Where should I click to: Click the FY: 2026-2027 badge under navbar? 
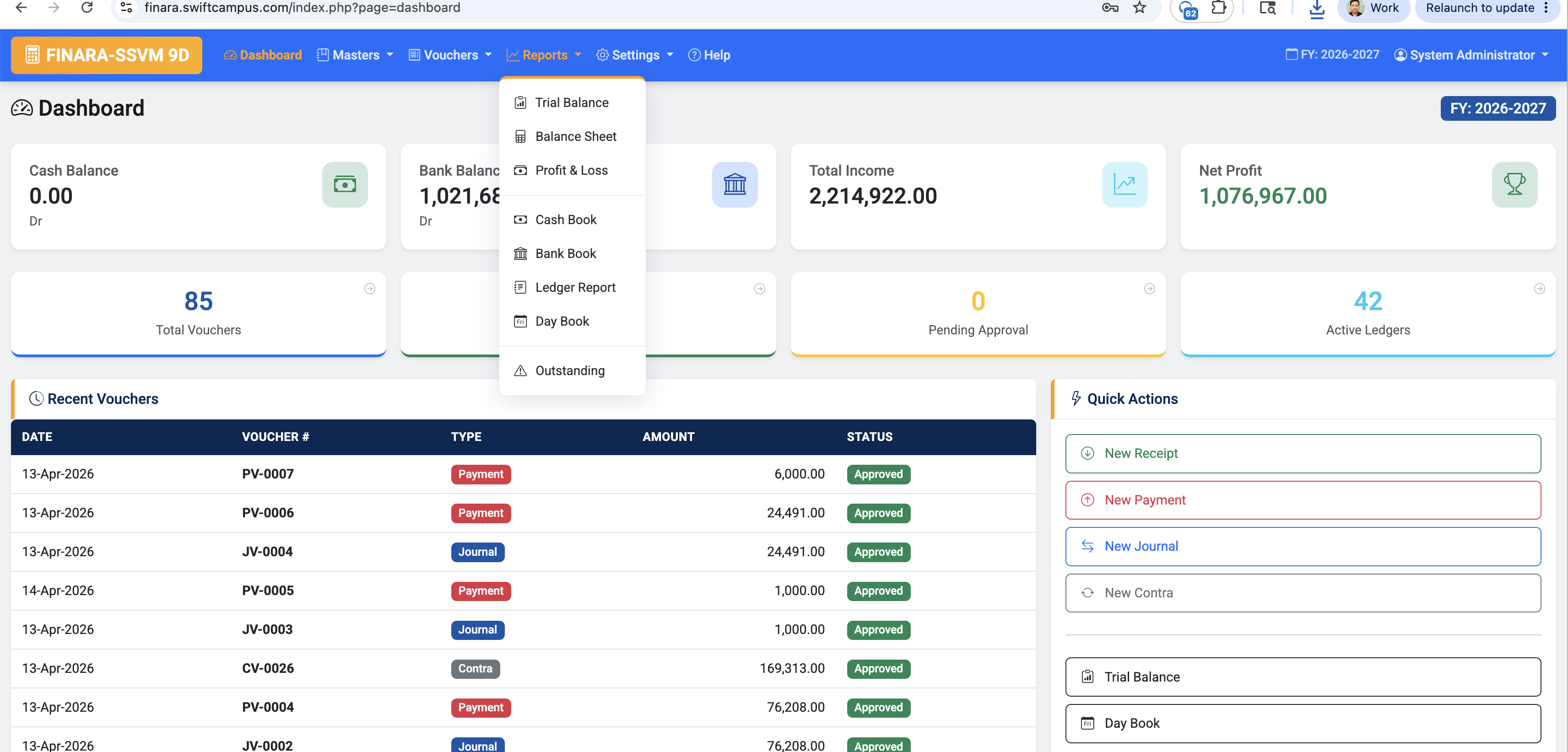1498,108
